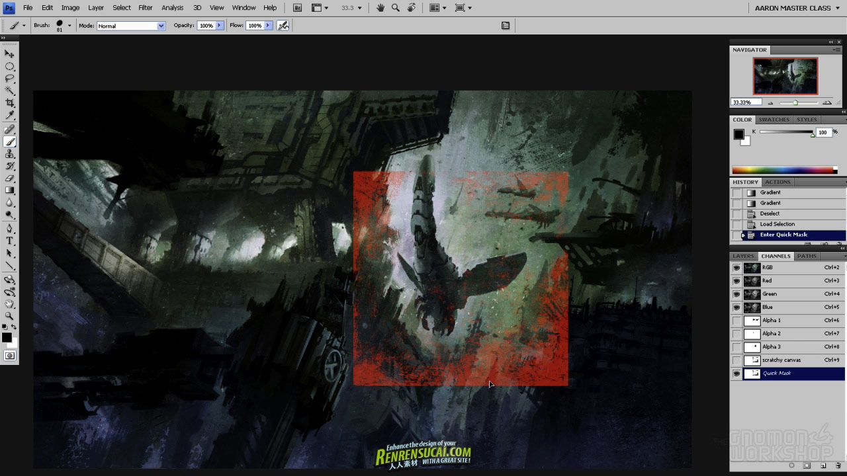This screenshot has height=476, width=847.
Task: Select the Gradient tool
Action: (x=9, y=190)
